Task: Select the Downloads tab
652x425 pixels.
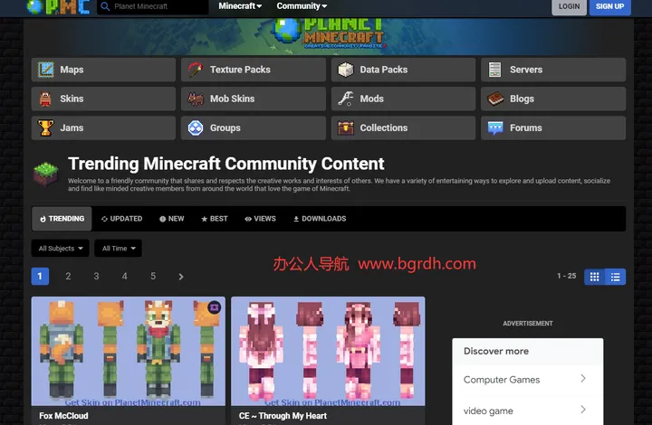Action: pos(320,219)
